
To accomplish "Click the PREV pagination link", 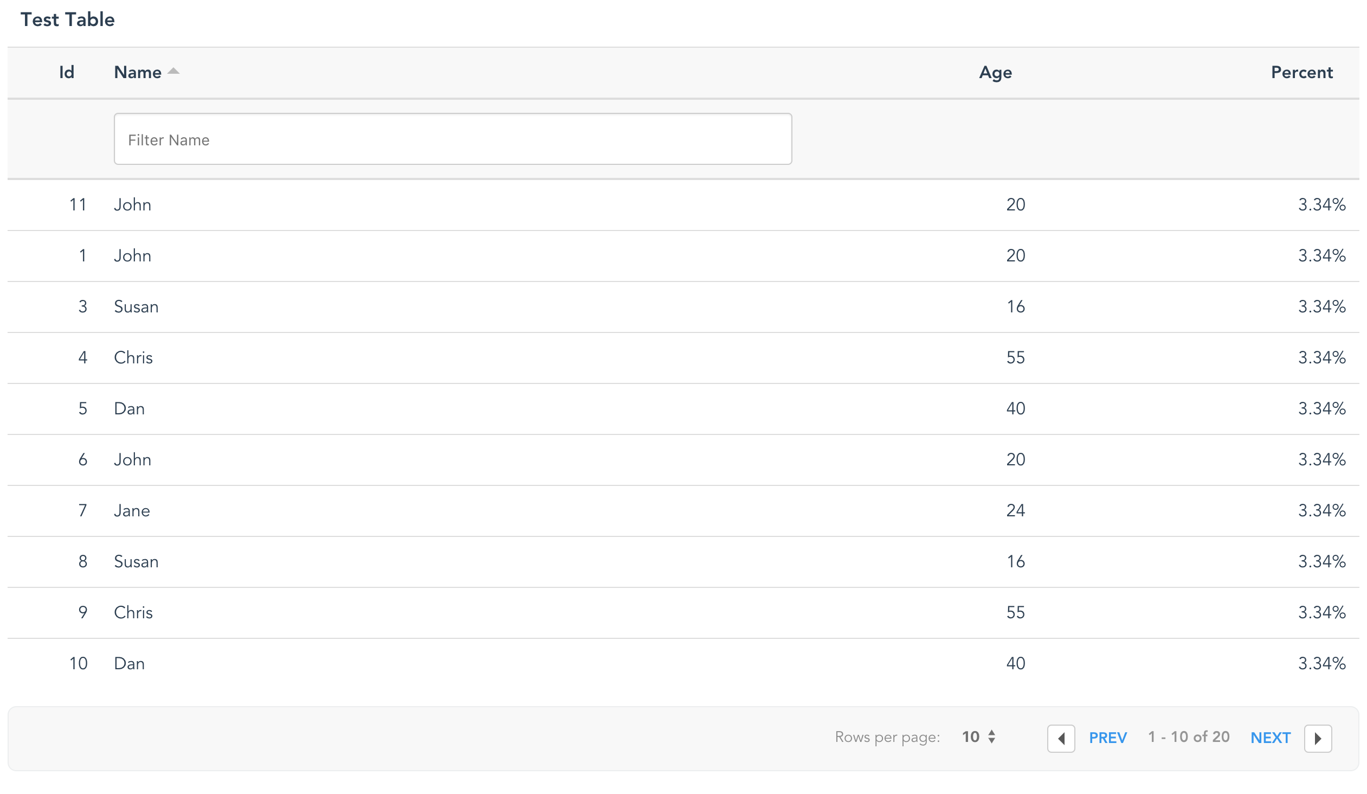I will pos(1108,738).
